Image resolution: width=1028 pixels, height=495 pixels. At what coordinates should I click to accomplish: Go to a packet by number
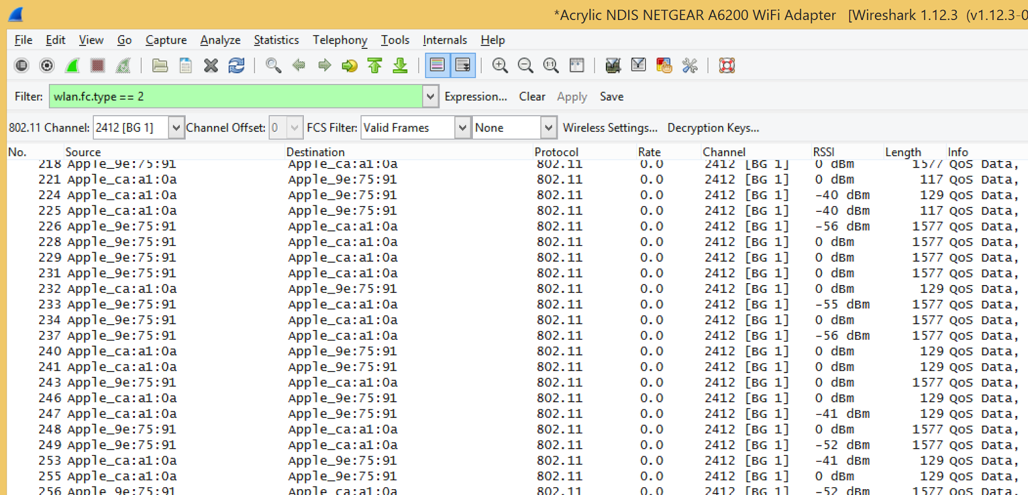tap(350, 65)
